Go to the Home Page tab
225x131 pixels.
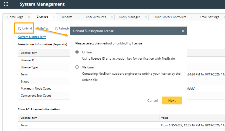[15, 17]
